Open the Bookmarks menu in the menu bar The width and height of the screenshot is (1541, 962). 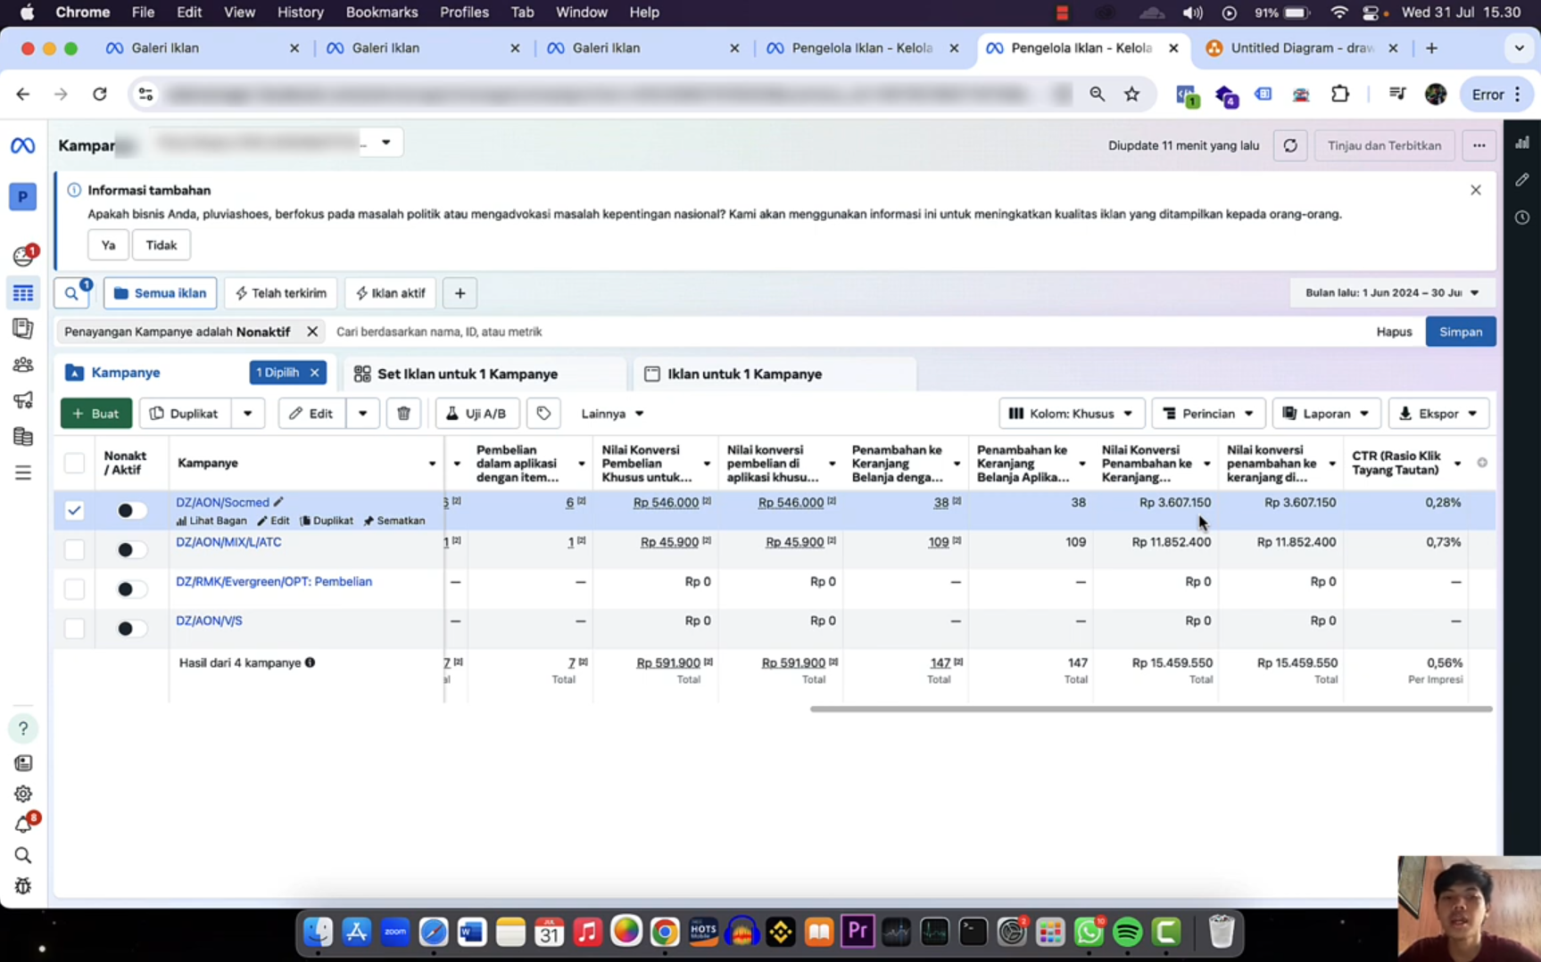pyautogui.click(x=382, y=12)
